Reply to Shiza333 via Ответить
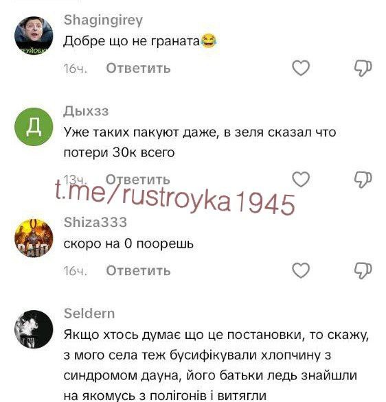The width and height of the screenshot is (386, 402). click(x=138, y=270)
